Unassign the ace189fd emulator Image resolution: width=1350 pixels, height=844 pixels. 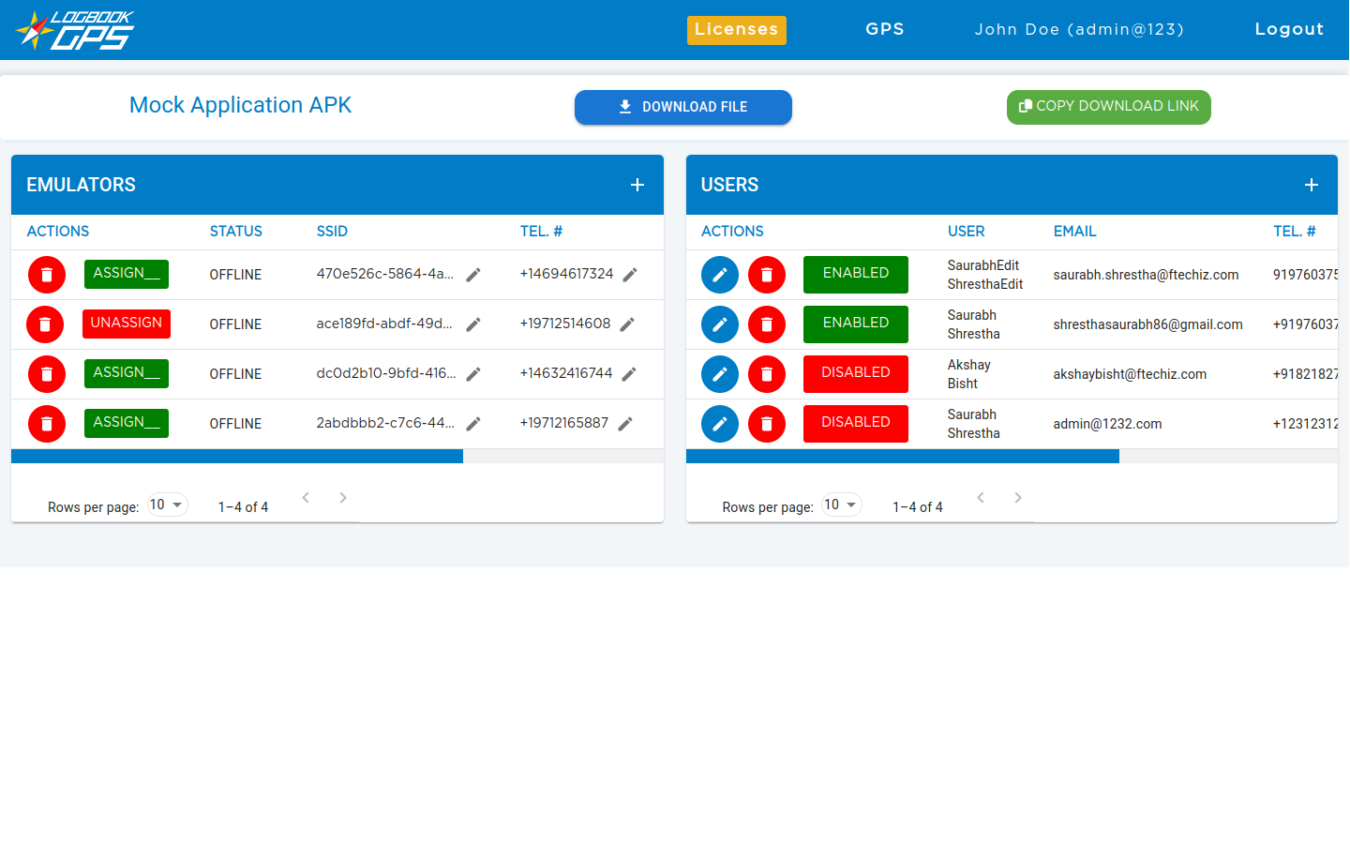point(127,324)
